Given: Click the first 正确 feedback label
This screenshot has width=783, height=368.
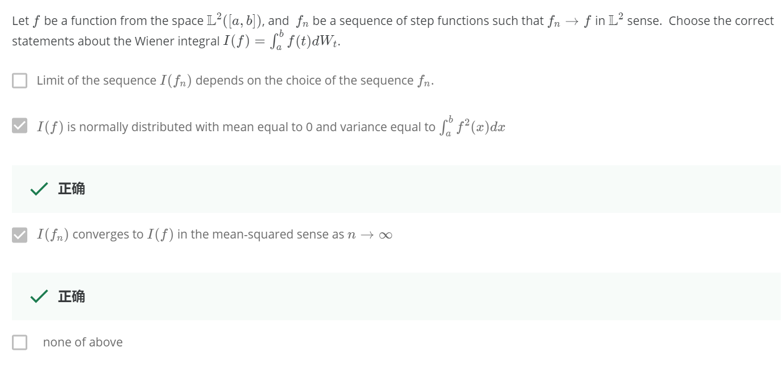Looking at the screenshot, I should click(x=71, y=189).
